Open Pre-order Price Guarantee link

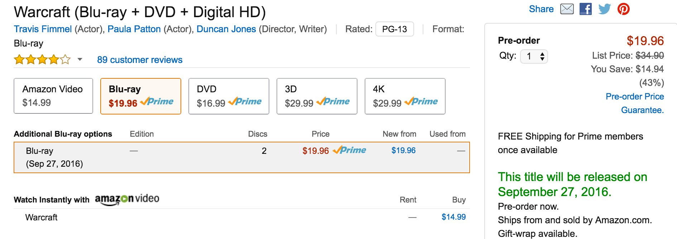[x=635, y=103]
